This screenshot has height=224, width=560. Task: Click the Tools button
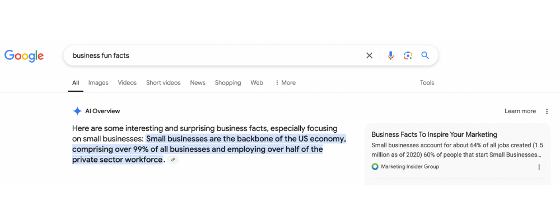427,82
